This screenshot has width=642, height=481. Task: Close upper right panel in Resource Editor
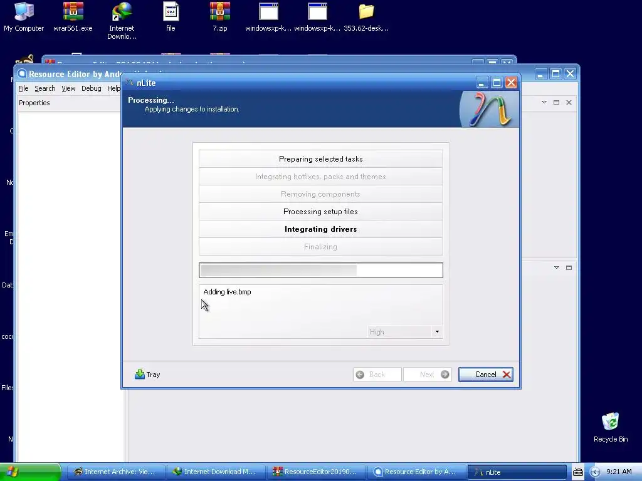pyautogui.click(x=569, y=102)
